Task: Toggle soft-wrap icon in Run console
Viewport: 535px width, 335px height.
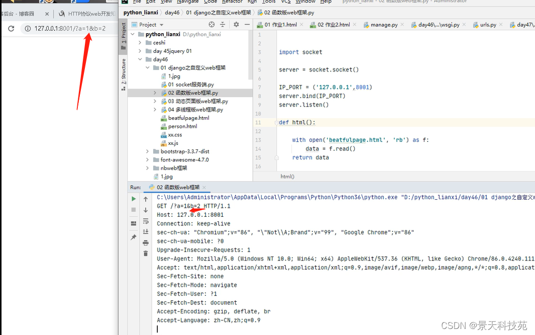Action: (146, 221)
